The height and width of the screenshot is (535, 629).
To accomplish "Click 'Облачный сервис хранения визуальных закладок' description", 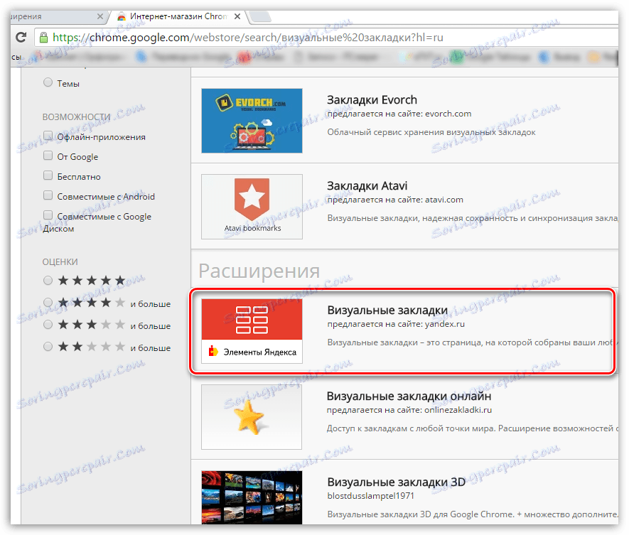I will click(x=431, y=132).
